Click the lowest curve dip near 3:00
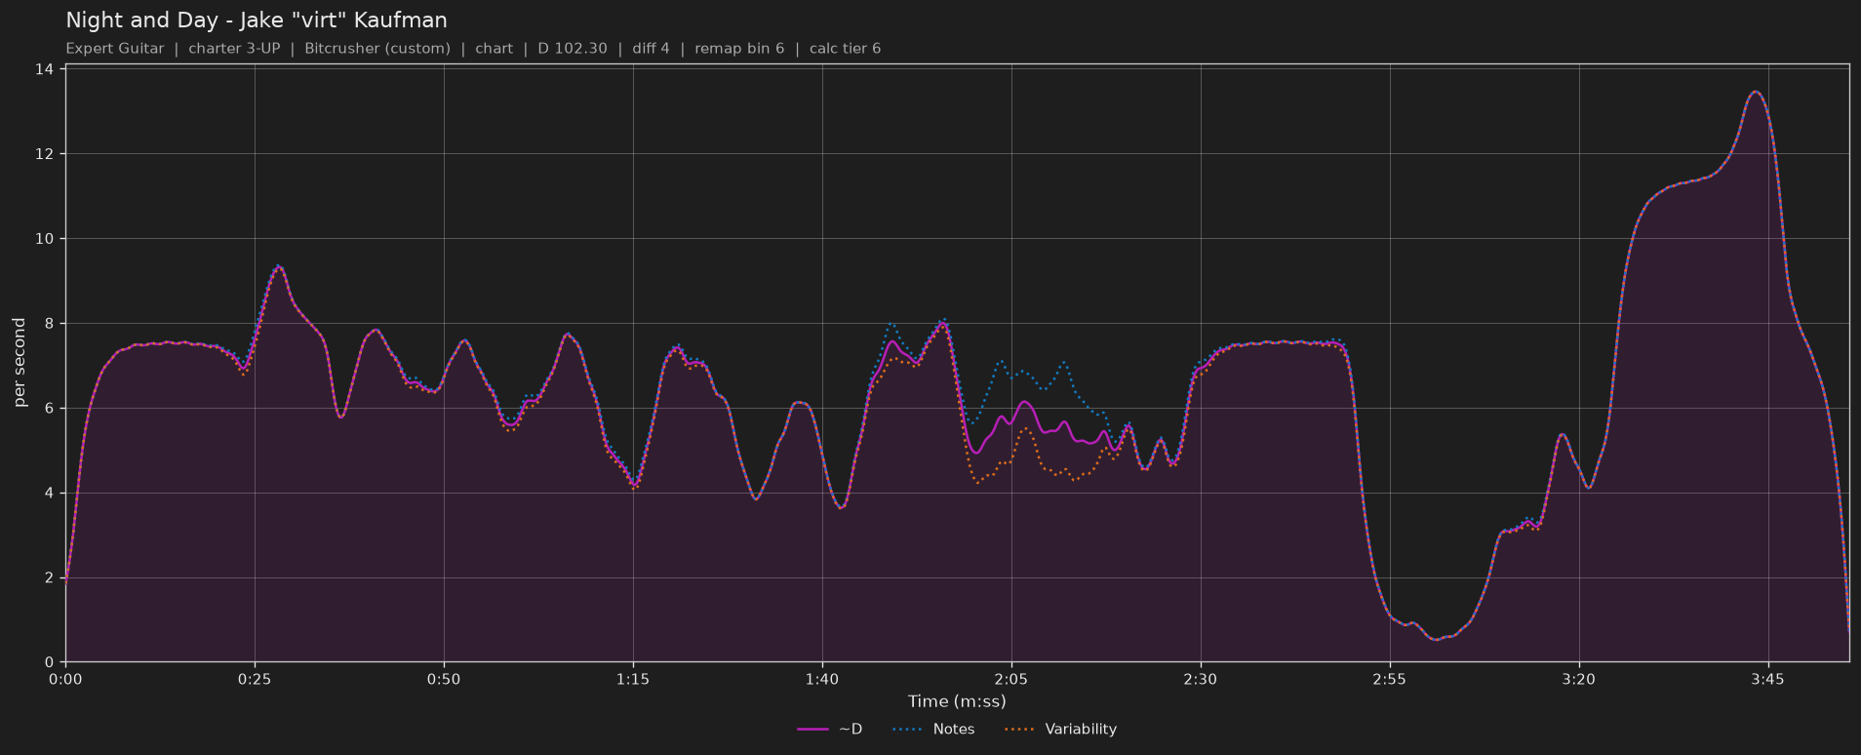Viewport: 1861px width, 755px height. click(x=1435, y=639)
